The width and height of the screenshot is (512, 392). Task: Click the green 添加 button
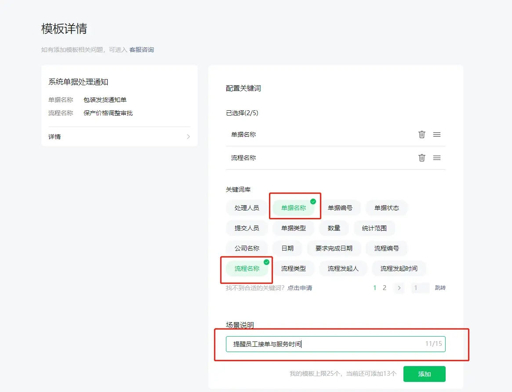pyautogui.click(x=424, y=374)
